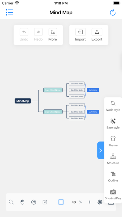
Task: Open the Theme picker
Action: coord(113,141)
